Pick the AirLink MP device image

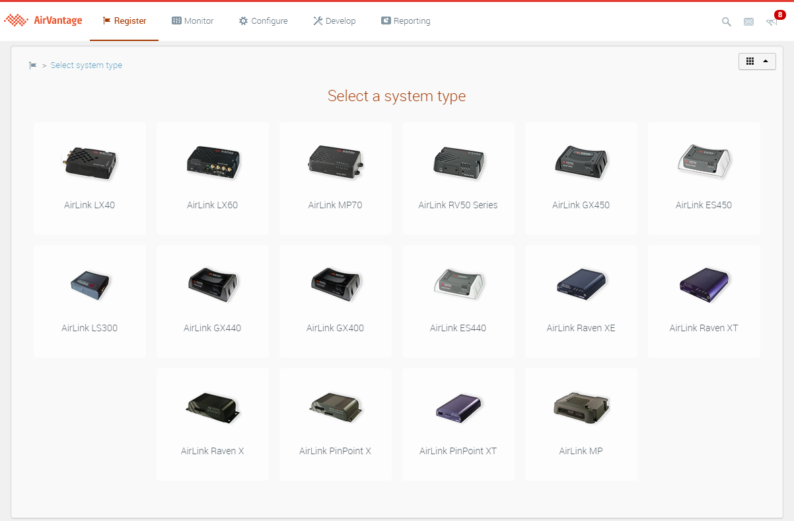(x=581, y=409)
